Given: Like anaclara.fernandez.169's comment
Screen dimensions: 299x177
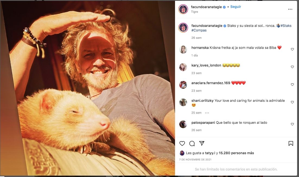Looking at the screenshot, I should click(x=292, y=85).
